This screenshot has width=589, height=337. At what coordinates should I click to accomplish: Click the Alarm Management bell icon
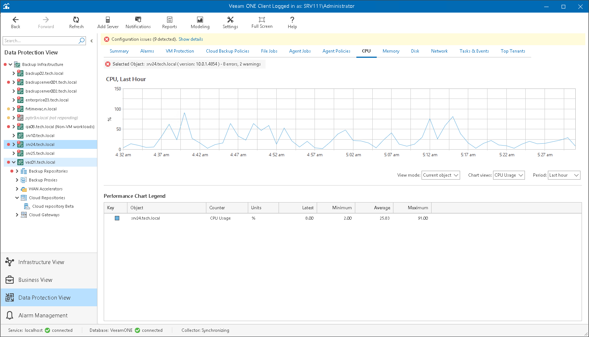coord(10,316)
